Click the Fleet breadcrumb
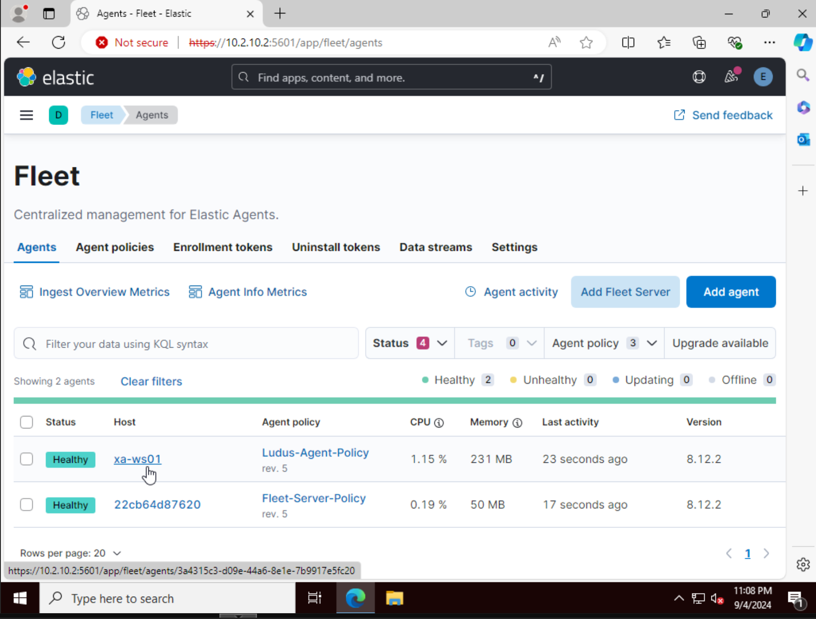Viewport: 816px width, 619px height. click(101, 115)
